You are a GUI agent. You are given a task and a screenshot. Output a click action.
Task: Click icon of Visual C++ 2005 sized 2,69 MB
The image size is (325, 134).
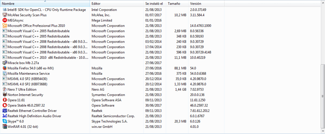tap(5, 31)
